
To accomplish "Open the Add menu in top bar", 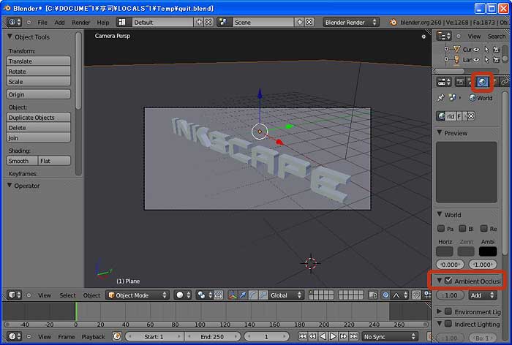I will pos(59,22).
